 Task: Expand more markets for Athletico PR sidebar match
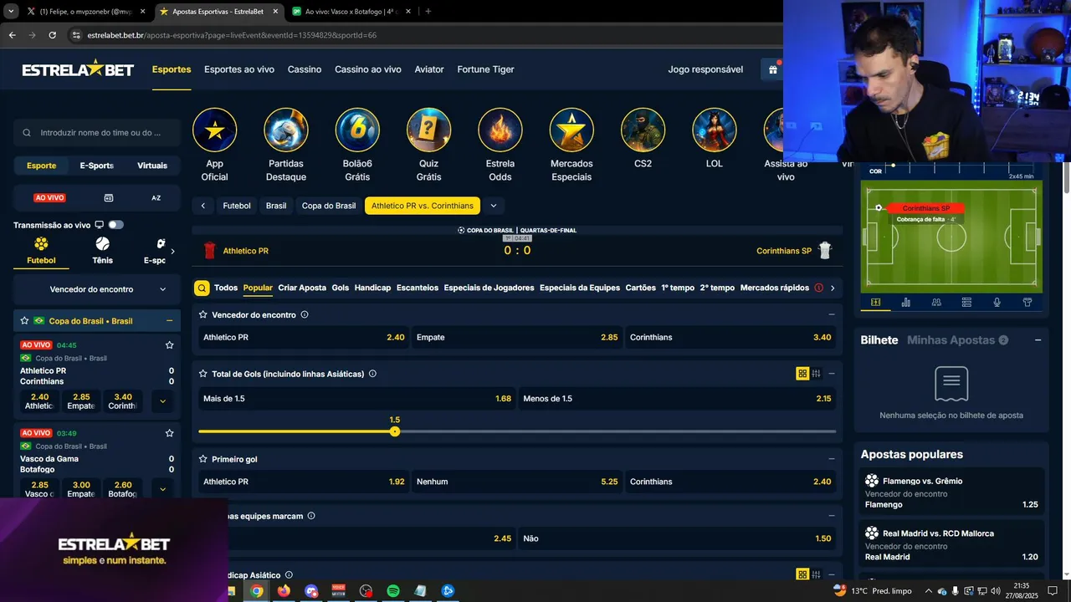[x=162, y=401]
